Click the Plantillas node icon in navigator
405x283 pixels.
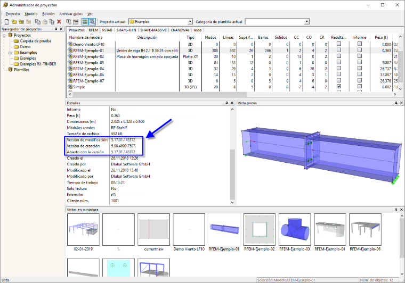coord(10,70)
